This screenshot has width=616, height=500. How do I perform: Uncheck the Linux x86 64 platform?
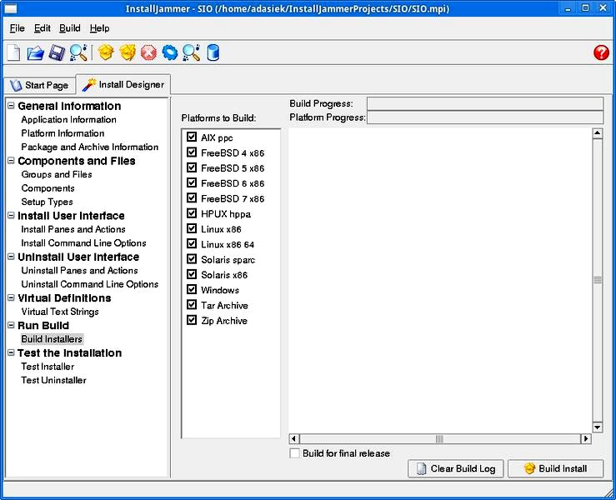point(192,244)
